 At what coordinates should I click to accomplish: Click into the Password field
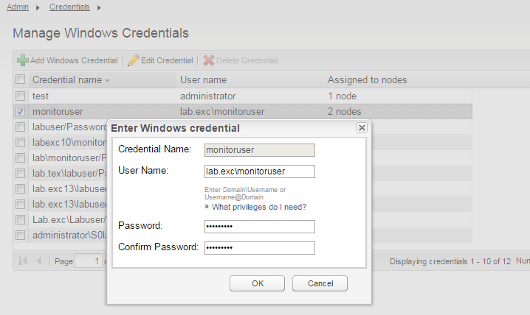point(260,227)
